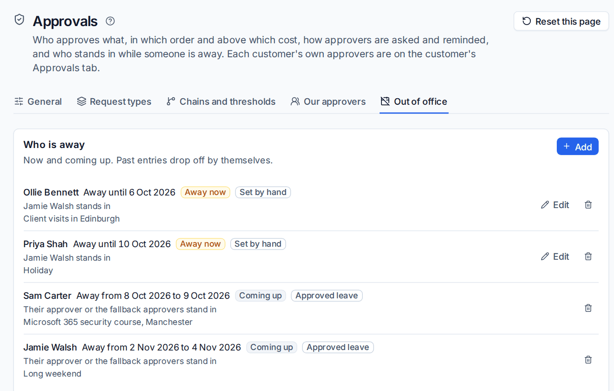The width and height of the screenshot is (614, 391).
Task: Click Jamie Walsh's name in the last row
Action: click(x=50, y=347)
